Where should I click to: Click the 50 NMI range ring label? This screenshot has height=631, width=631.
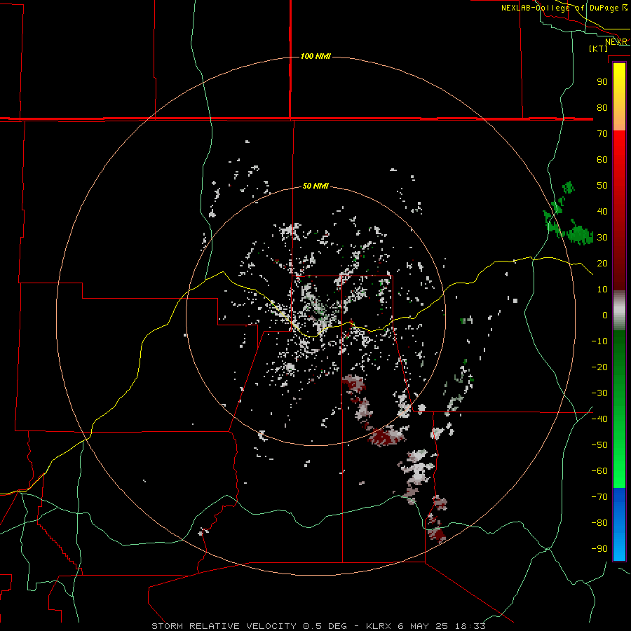click(315, 186)
